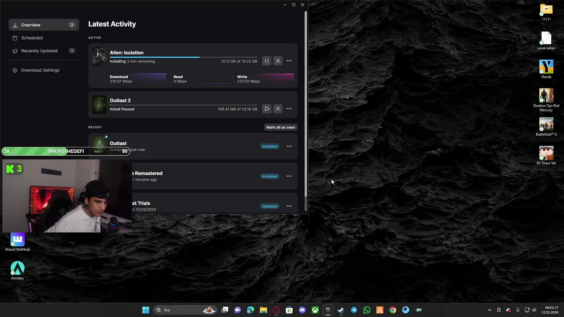The image size is (564, 317).
Task: Click the '10.12 GB of 15.22 GB' text
Action: 239,62
